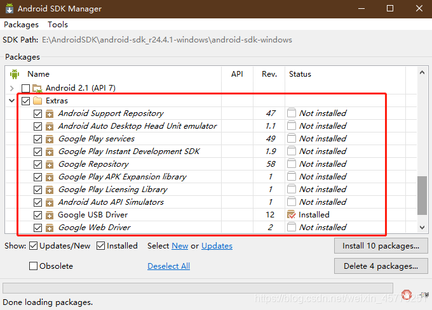
Task: Click the Not installed status icon for Google Play services
Action: point(291,138)
